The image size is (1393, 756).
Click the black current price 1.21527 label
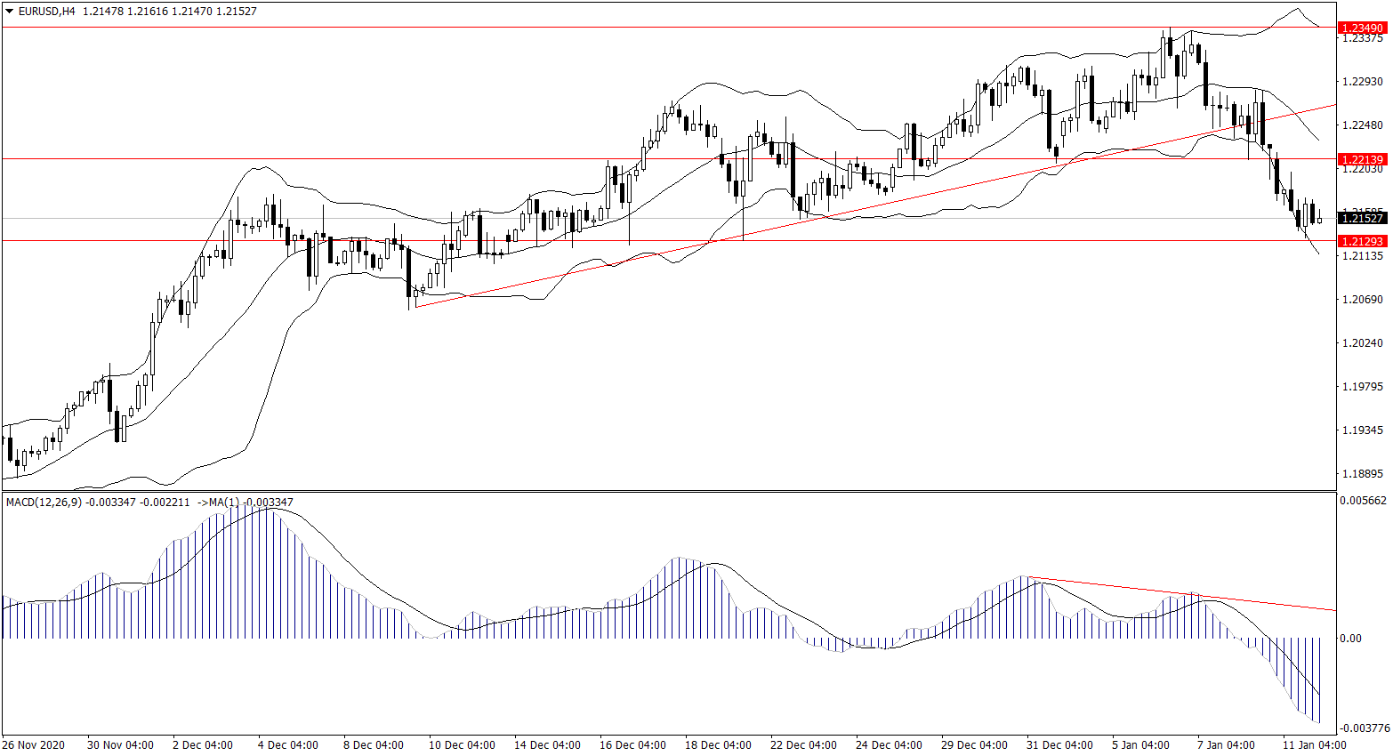[x=1362, y=218]
